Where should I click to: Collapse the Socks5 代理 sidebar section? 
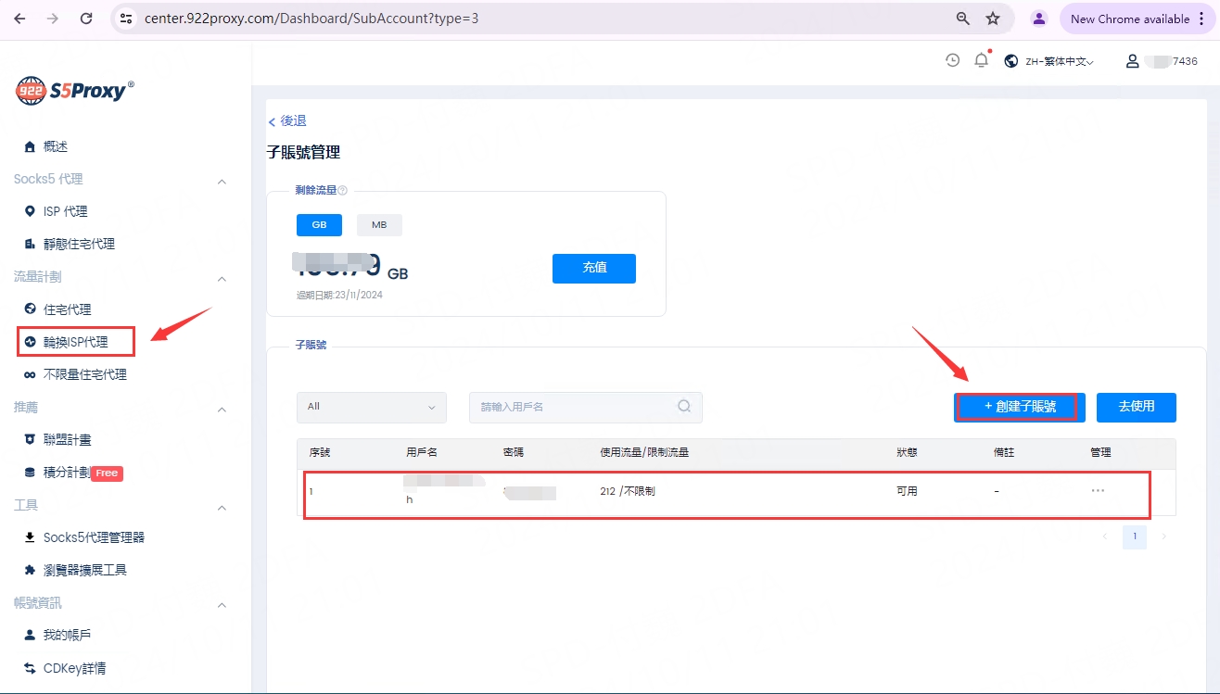coord(222,181)
